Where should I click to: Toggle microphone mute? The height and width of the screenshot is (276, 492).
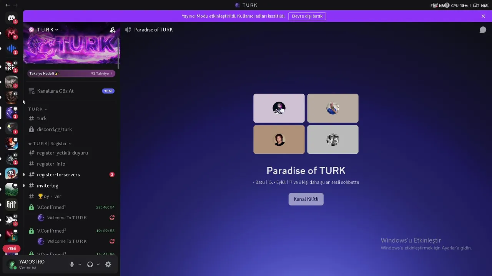point(71,264)
